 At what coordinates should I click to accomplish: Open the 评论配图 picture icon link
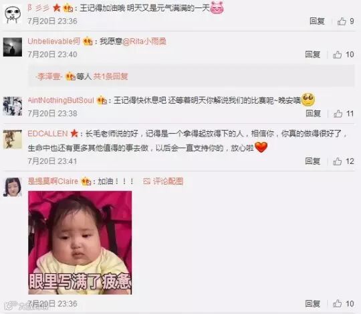coord(163,181)
